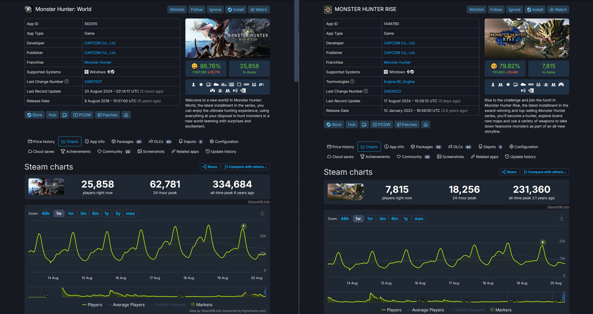Click help icon beside Rise Technologies

[x=352, y=82]
